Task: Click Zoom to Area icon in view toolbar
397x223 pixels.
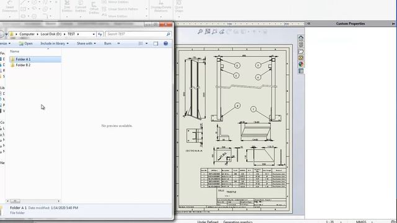Action: tap(208, 32)
